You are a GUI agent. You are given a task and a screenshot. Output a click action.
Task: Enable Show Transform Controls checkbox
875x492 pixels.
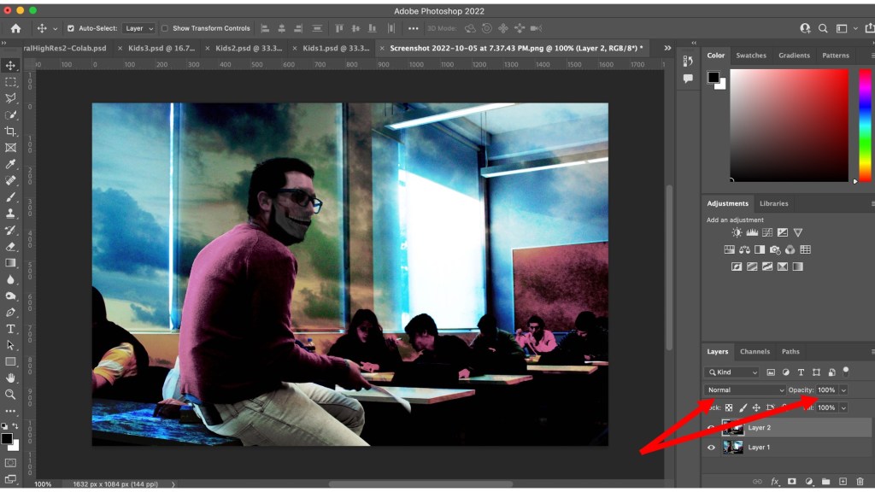(165, 28)
